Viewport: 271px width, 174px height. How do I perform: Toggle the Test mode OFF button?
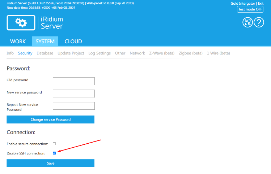coord(250,9)
